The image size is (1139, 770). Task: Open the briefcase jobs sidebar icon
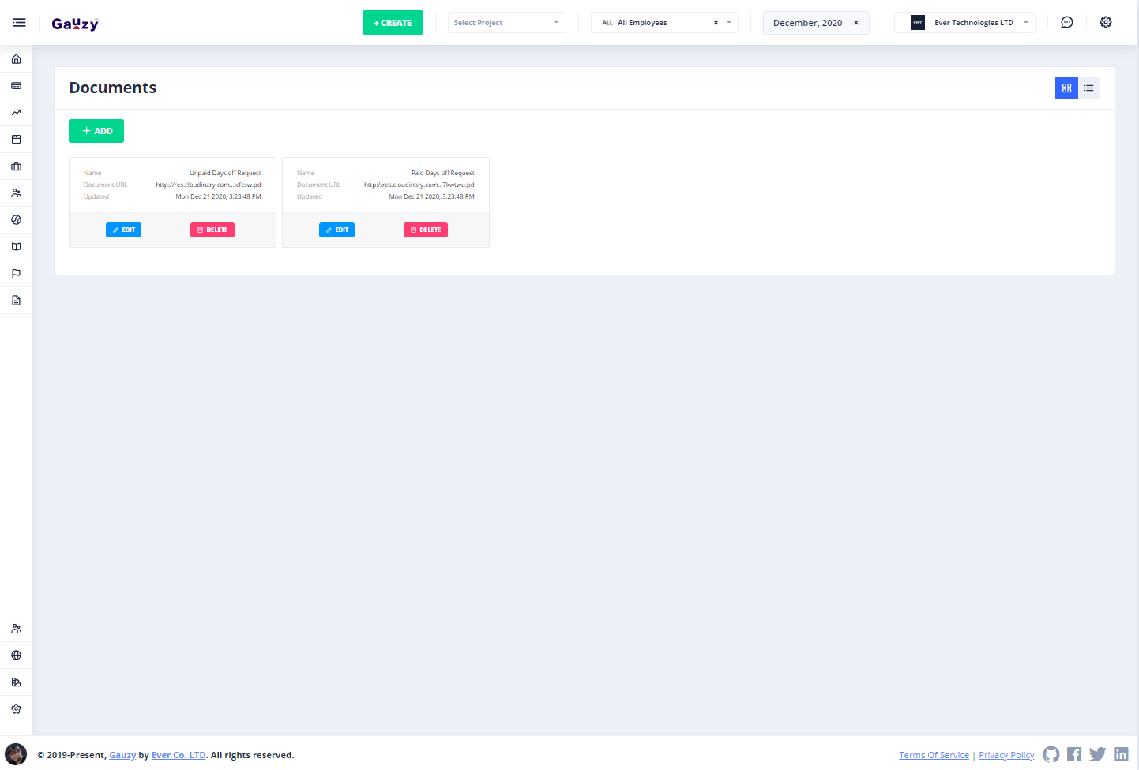point(16,166)
